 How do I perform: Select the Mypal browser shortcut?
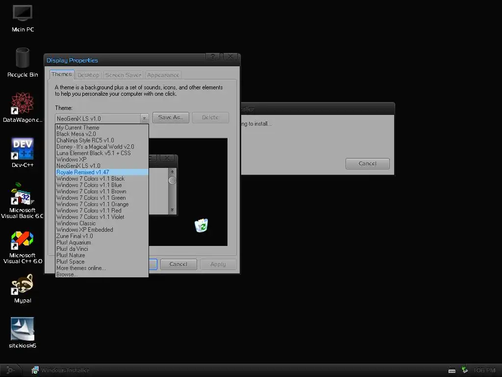point(23,289)
